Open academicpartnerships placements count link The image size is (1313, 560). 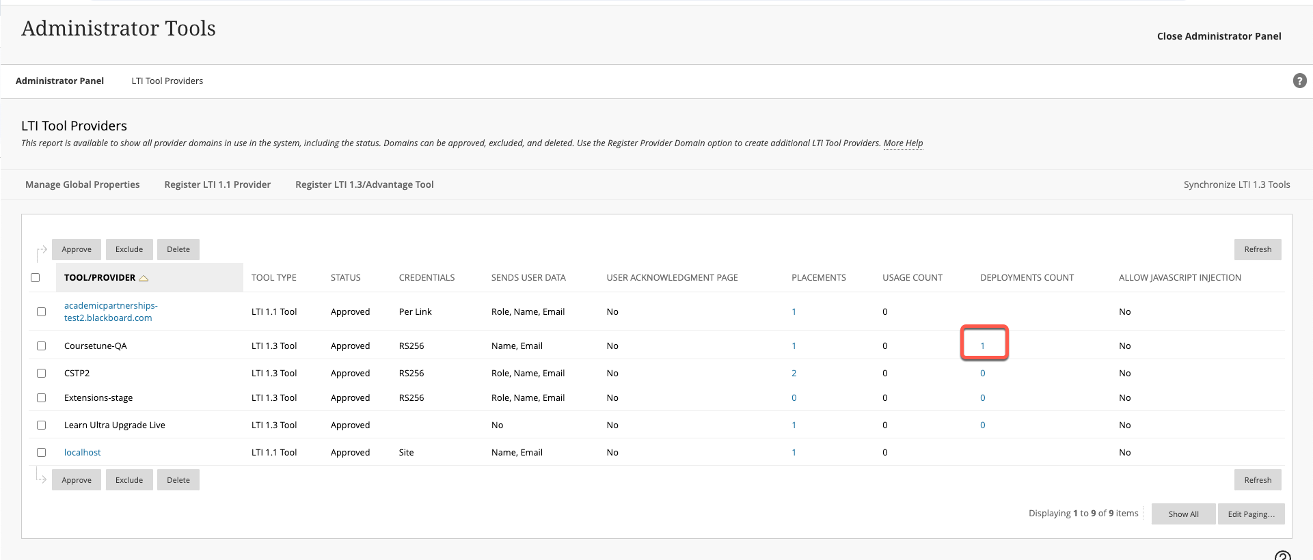tap(794, 311)
